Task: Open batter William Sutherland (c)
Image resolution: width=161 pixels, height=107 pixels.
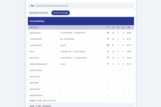Action: click(x=38, y=64)
